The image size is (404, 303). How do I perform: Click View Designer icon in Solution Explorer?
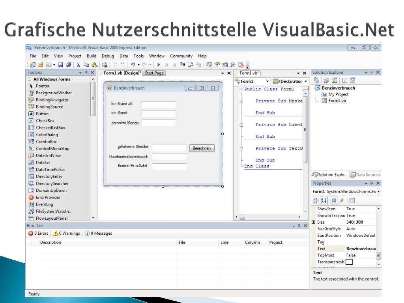352,80
